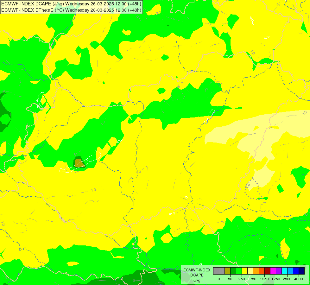The image size is (310, 285).
Task: Click the legend label "4000"
Action: pyautogui.click(x=299, y=279)
